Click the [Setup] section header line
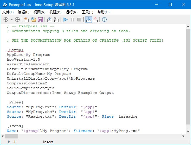This screenshot has width=191, height=145. point(15,50)
